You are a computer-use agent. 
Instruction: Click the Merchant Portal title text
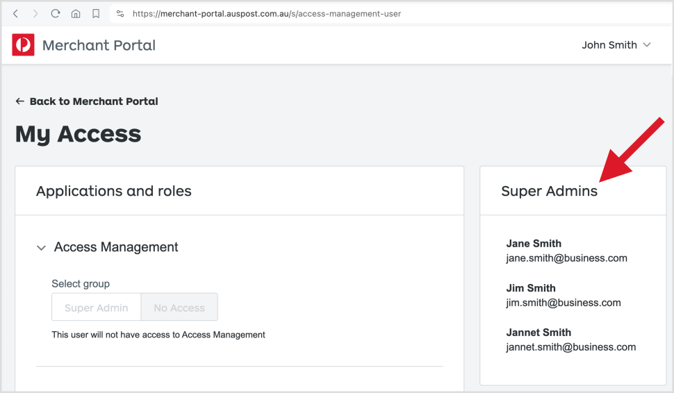[x=99, y=45]
